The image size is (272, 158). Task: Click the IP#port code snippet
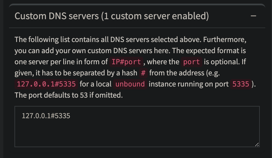(x=126, y=62)
